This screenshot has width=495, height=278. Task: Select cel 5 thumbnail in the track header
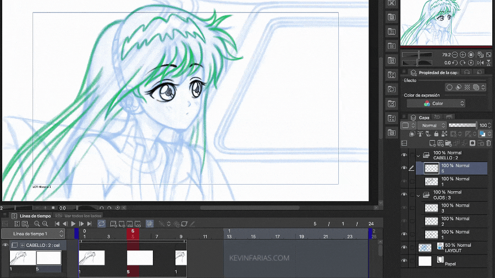tap(48, 258)
